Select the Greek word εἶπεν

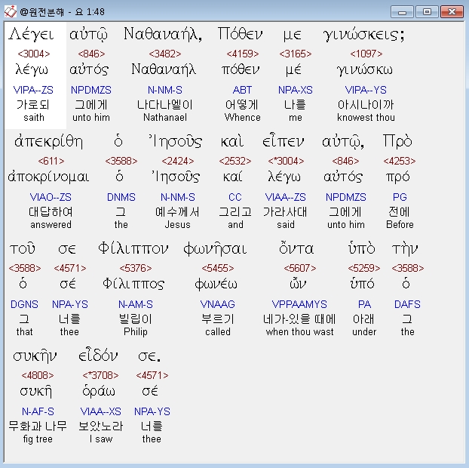(283, 141)
